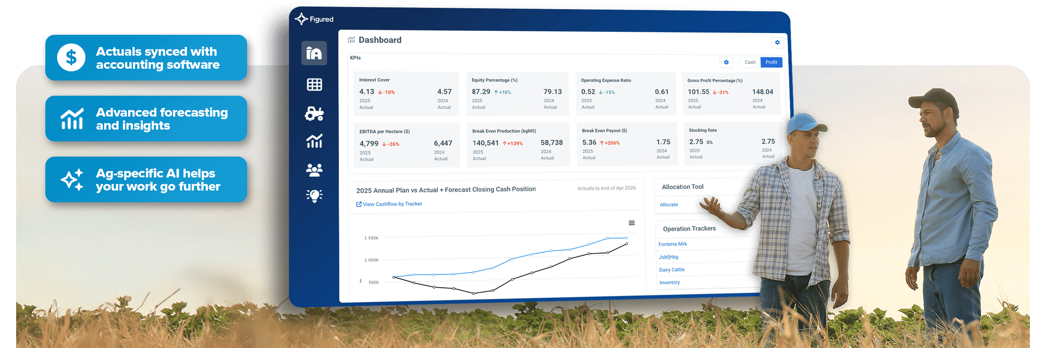The width and height of the screenshot is (1046, 348).
Task: Open the lightbulb insights sidebar icon
Action: tap(314, 196)
